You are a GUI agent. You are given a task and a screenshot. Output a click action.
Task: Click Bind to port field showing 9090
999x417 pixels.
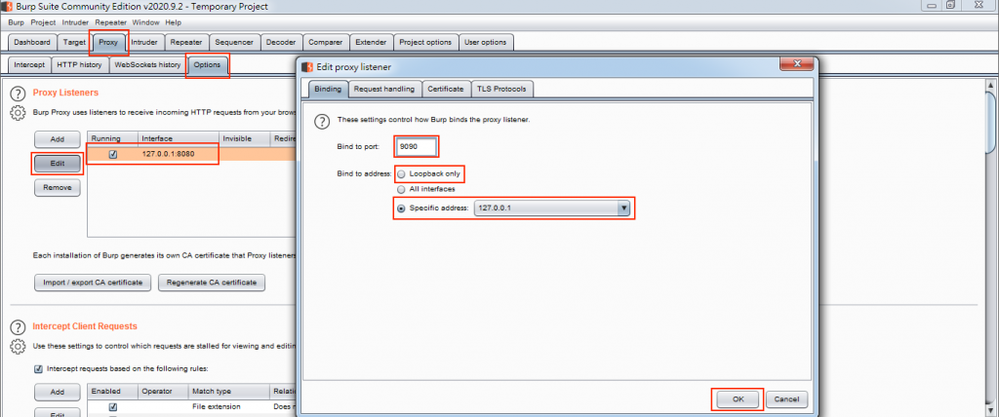click(417, 146)
